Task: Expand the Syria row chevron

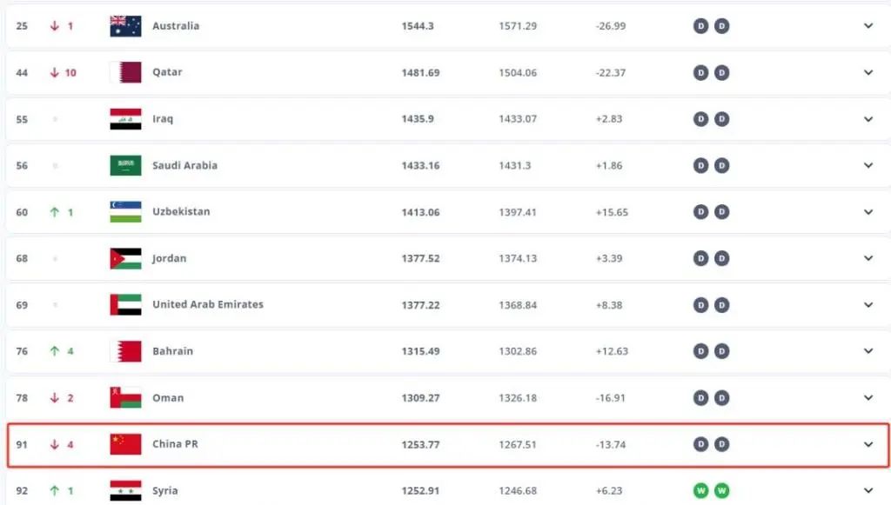Action: (868, 491)
